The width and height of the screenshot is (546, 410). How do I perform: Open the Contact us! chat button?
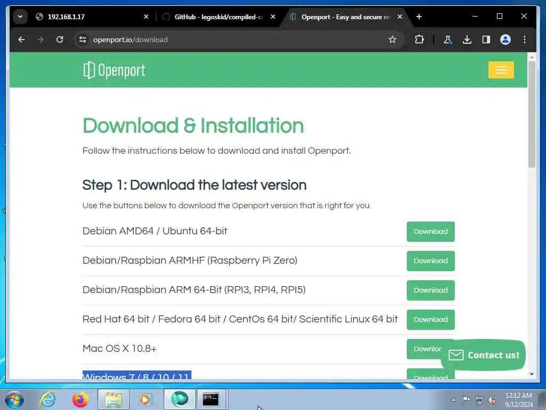(x=483, y=355)
